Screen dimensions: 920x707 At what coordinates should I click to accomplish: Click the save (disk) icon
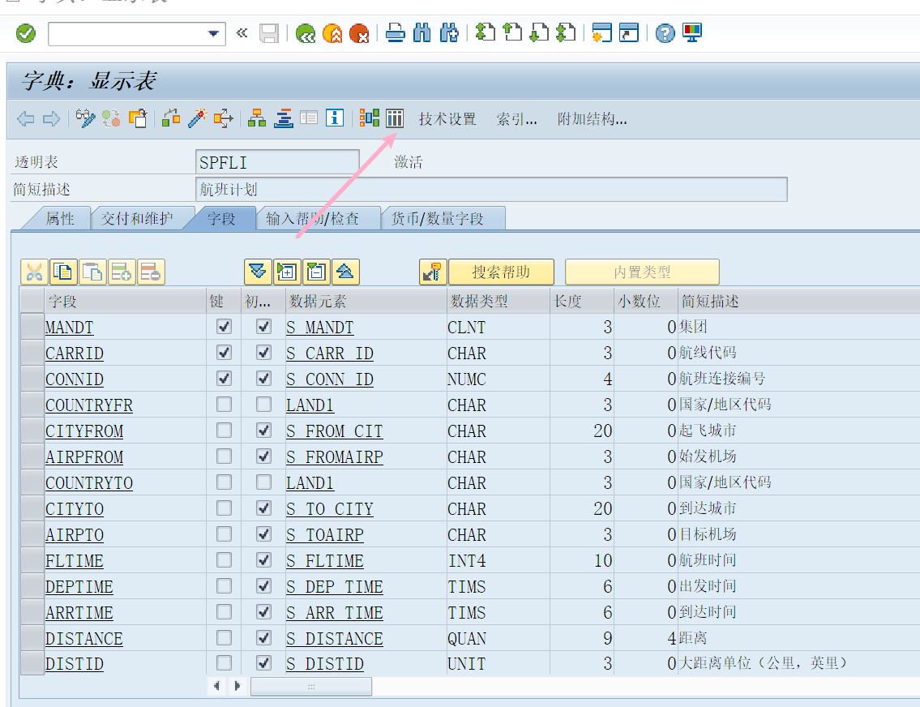click(x=269, y=34)
